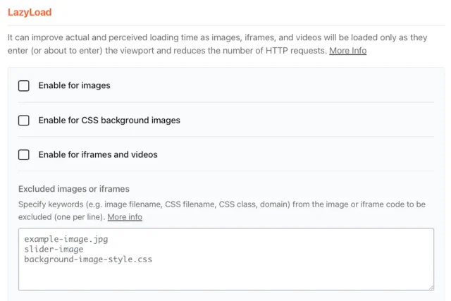
Task: Click the 'Enable for CSS background images' label
Action: (x=109, y=121)
